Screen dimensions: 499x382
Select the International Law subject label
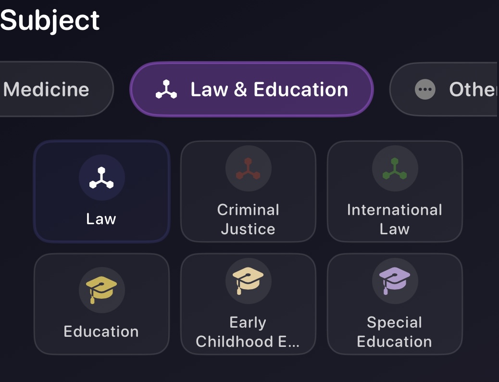(395, 219)
